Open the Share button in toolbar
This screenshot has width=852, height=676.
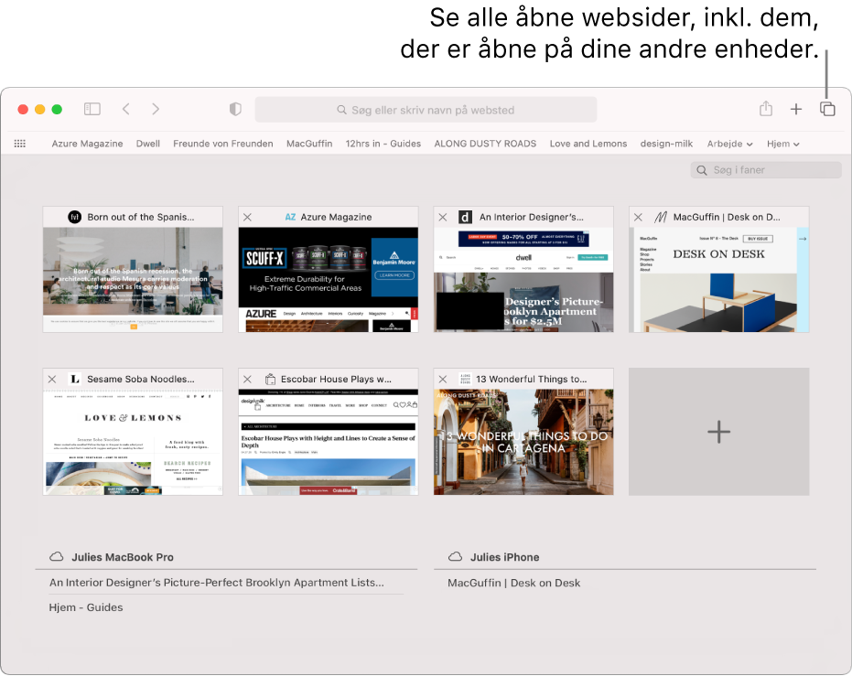pos(766,109)
